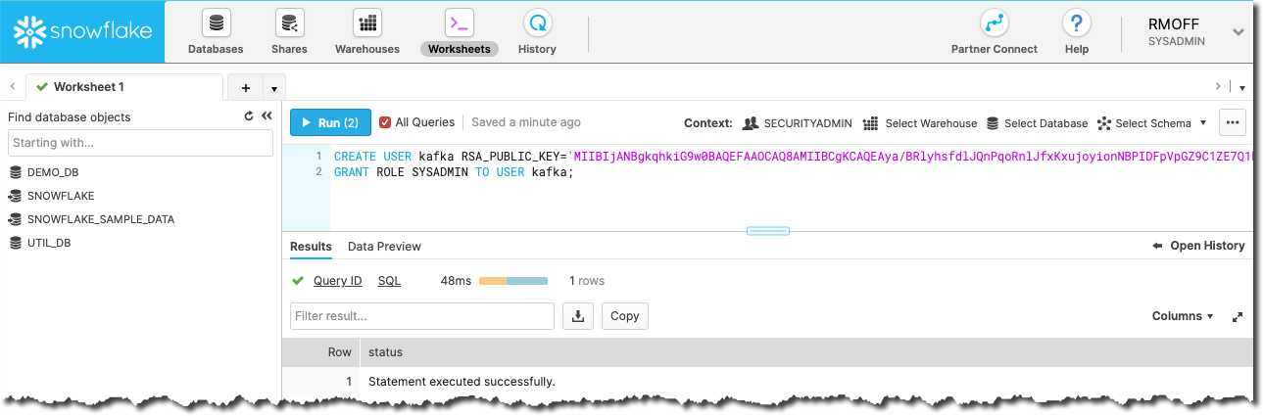Download query results
This screenshot has width=1263, height=416.
[578, 316]
